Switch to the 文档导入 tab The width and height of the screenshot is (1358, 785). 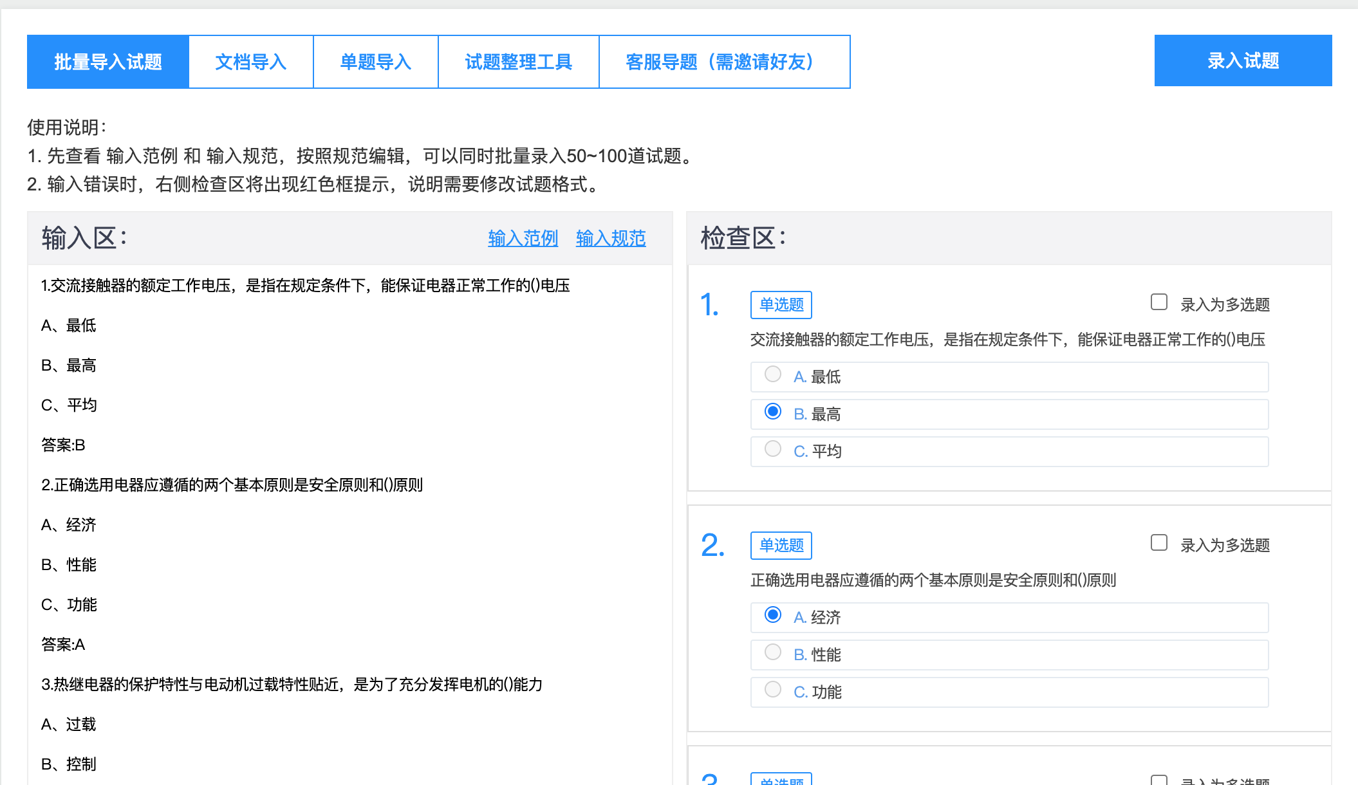click(x=250, y=61)
